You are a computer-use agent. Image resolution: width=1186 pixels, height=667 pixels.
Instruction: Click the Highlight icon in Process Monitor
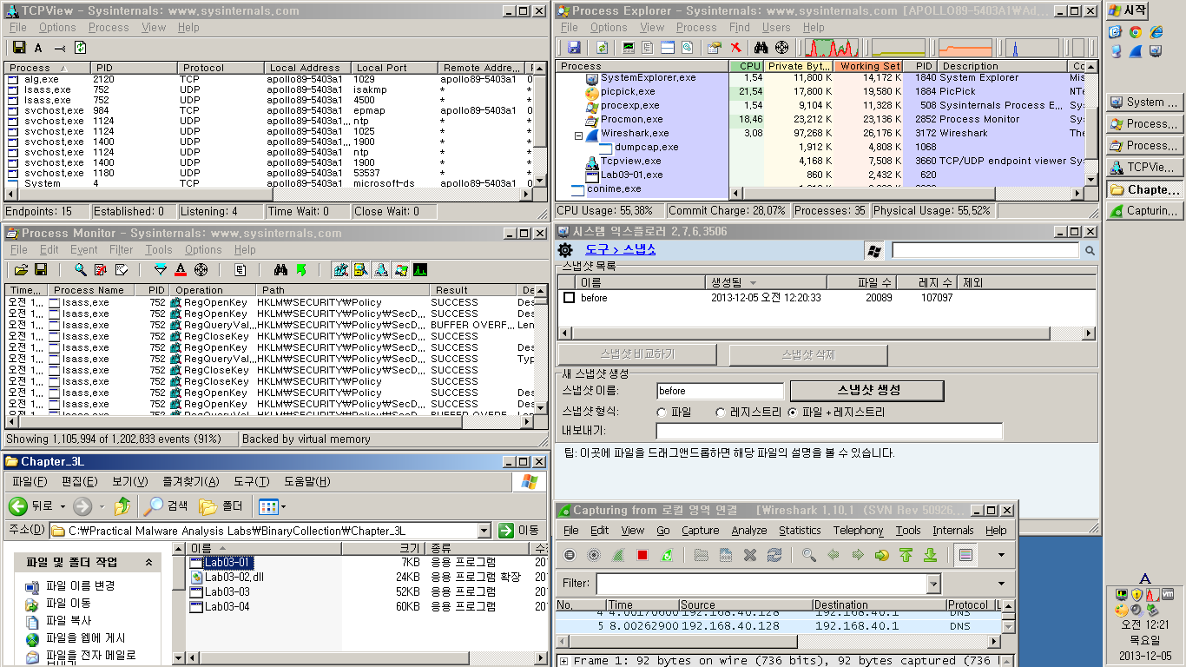181,270
